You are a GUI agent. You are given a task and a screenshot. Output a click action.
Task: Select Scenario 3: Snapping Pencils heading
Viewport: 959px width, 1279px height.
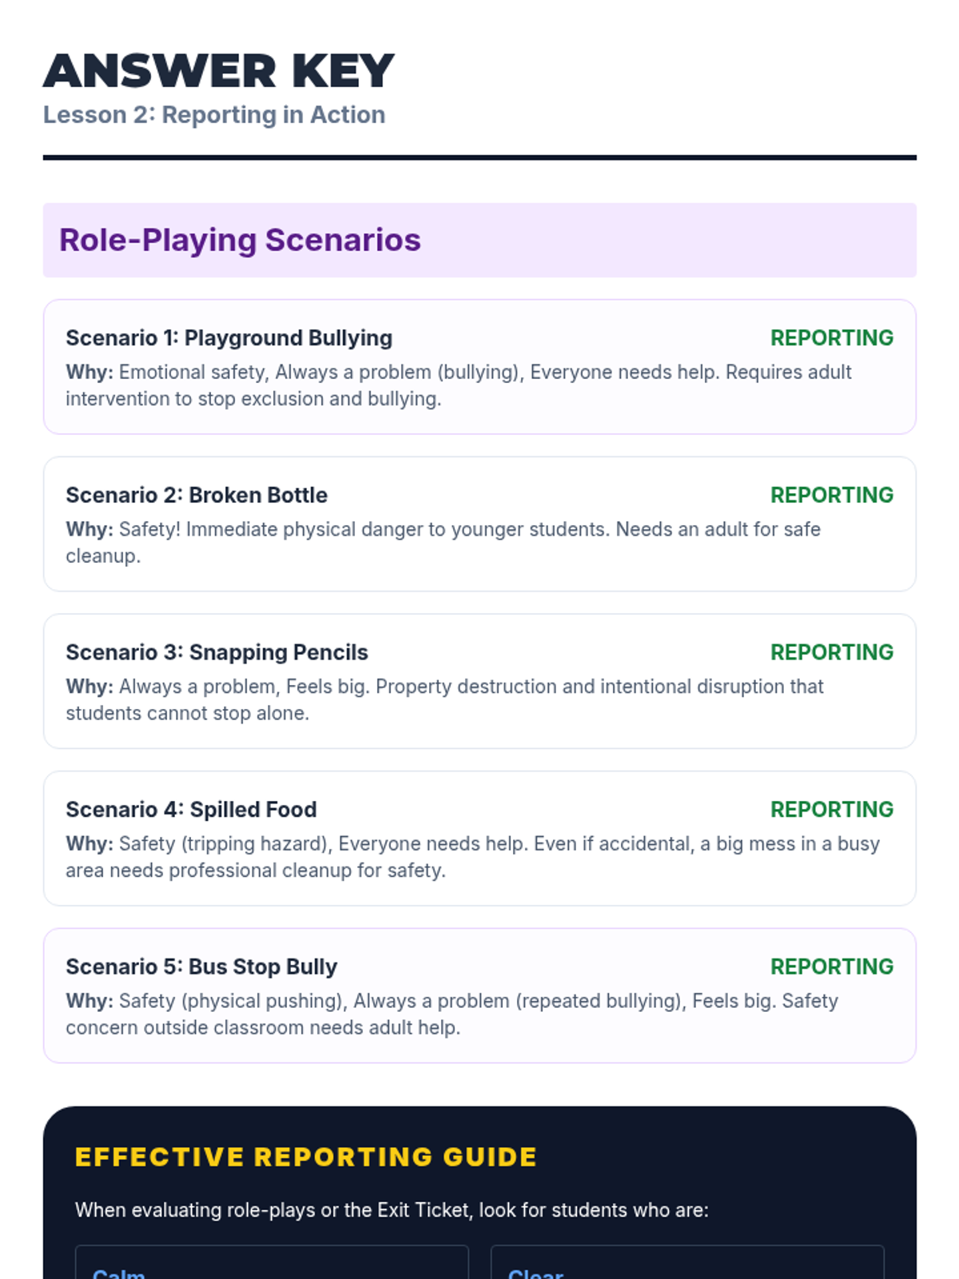click(x=217, y=652)
